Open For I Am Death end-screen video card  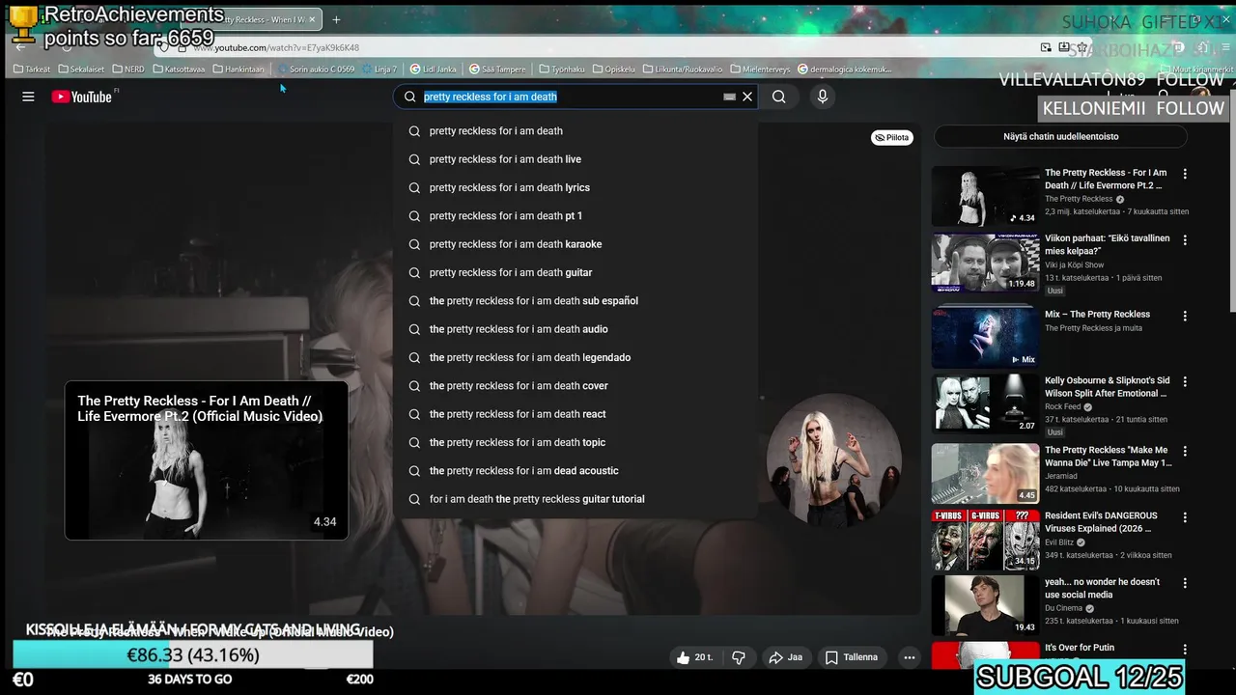(207, 460)
